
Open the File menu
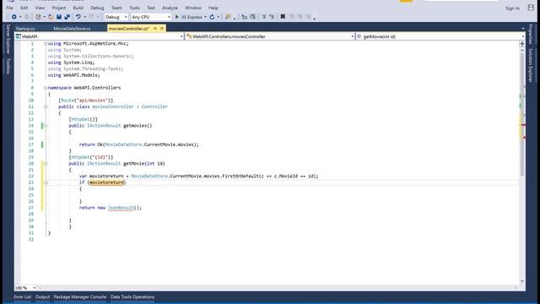(9, 8)
